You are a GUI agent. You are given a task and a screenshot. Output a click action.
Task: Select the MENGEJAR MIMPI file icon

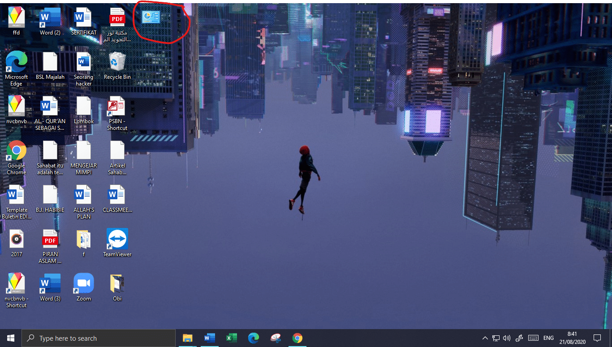pyautogui.click(x=83, y=157)
